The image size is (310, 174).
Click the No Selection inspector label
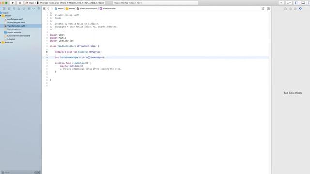click(x=293, y=93)
